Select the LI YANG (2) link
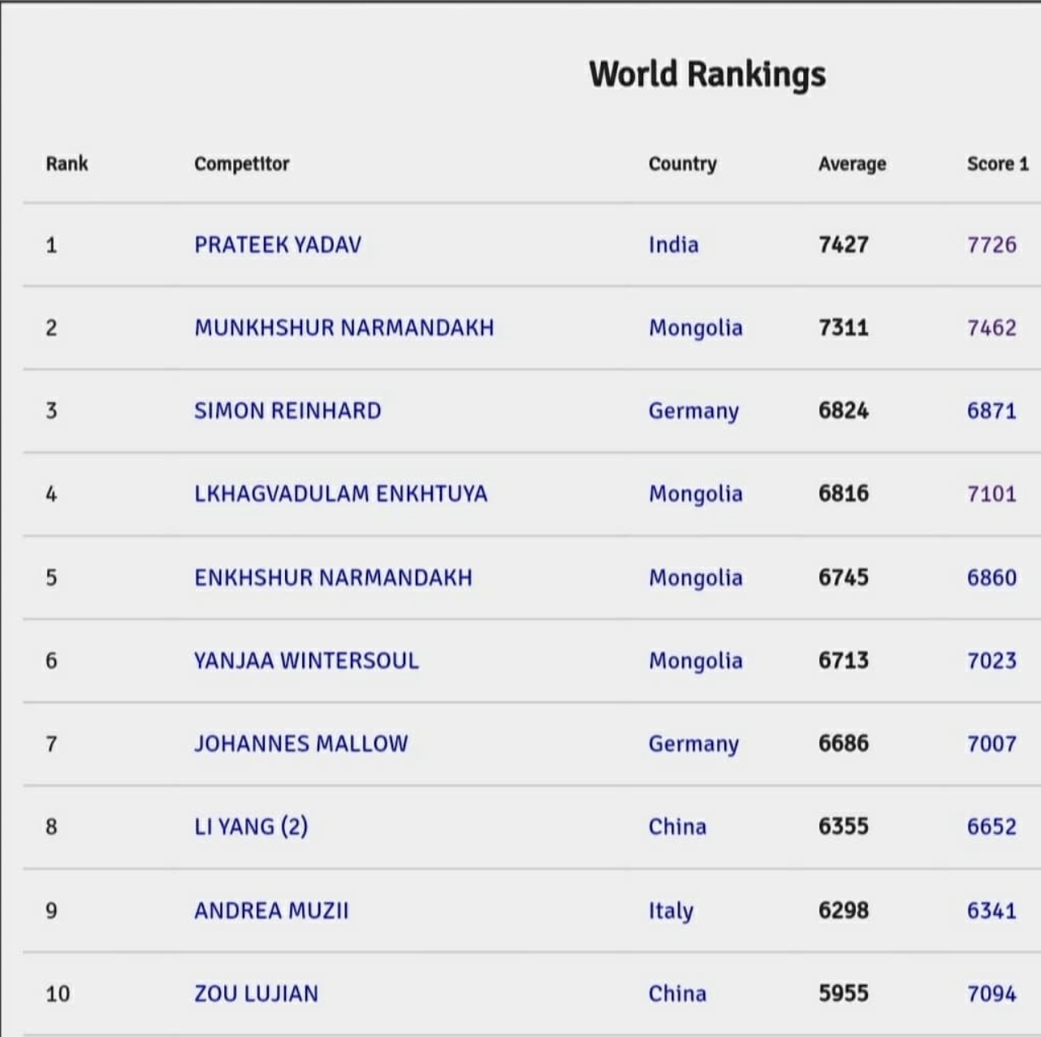Screen dimensions: 1041x1037 coord(251,827)
